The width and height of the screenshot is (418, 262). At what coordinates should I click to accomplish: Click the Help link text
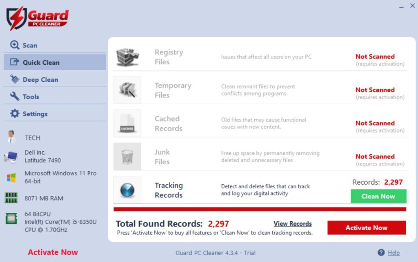click(394, 253)
